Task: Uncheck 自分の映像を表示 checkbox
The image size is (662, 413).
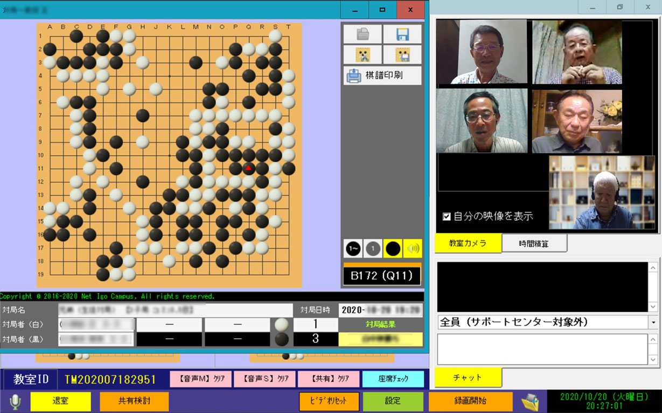Action: (x=446, y=217)
